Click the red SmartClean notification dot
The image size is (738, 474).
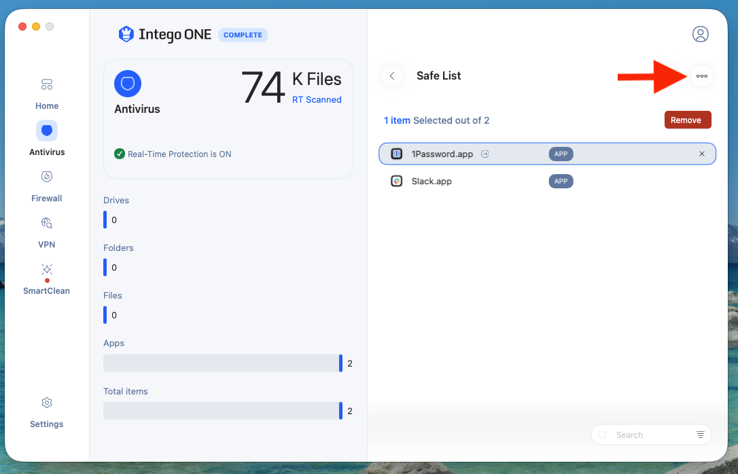pos(47,280)
